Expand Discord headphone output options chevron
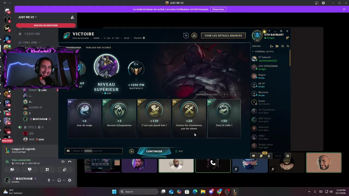This screenshot has width=349, height=196. (64, 180)
